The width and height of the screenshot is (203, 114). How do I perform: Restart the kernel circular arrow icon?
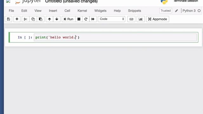[86, 19]
